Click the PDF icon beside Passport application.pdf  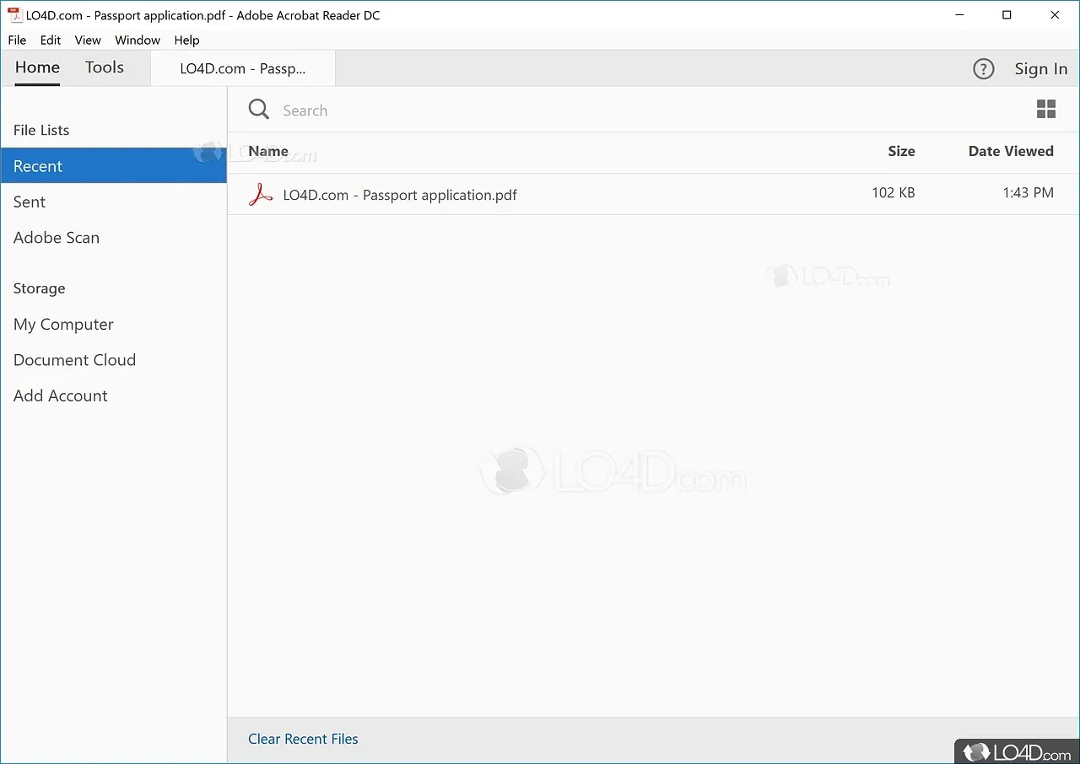click(x=261, y=195)
